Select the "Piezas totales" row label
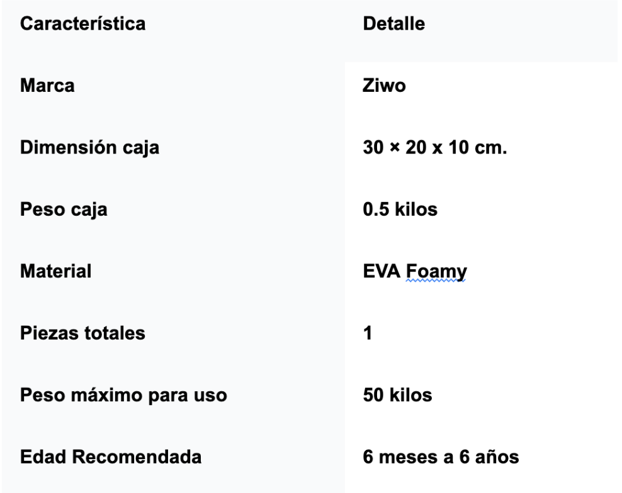Screen dimensions: 622x493 tap(82, 333)
